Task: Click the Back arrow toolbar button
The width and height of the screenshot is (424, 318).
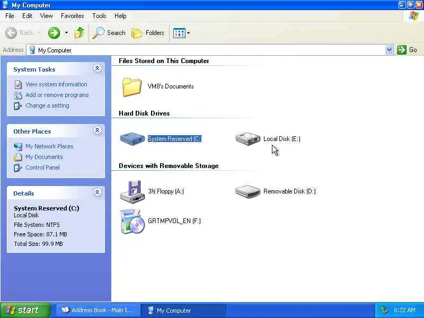Action: [19, 33]
